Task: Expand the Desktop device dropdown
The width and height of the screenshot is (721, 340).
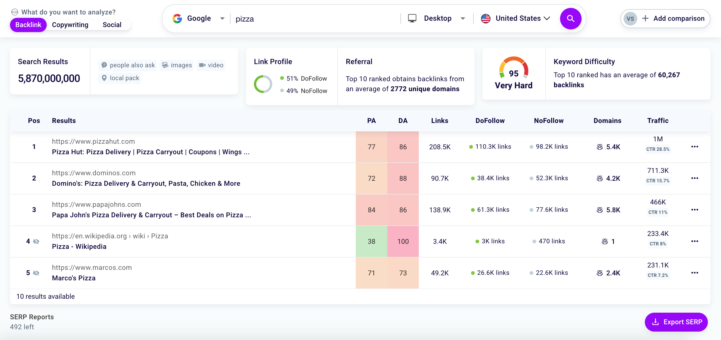Action: click(x=437, y=18)
